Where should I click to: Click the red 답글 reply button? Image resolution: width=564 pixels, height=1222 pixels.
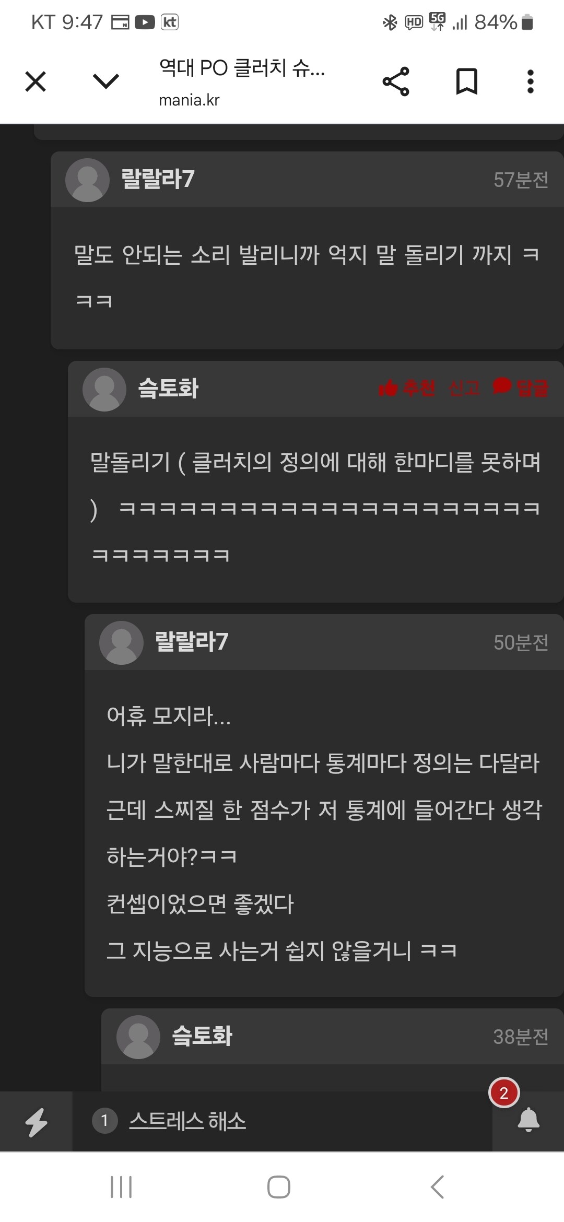tap(521, 387)
